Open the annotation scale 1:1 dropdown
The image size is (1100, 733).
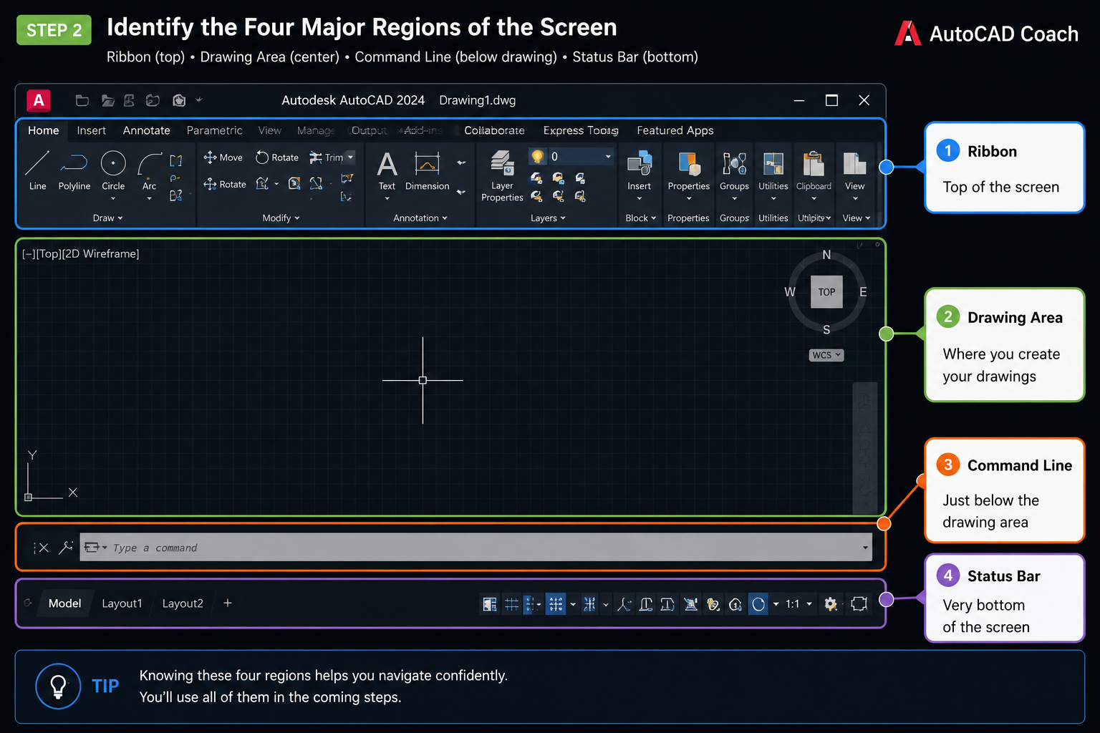(809, 604)
